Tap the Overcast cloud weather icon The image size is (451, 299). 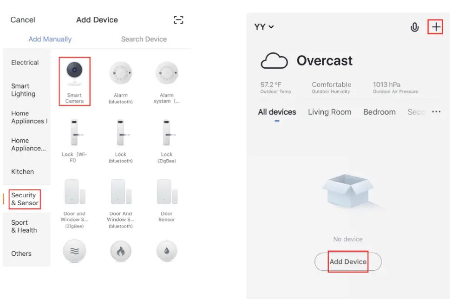[x=274, y=60]
